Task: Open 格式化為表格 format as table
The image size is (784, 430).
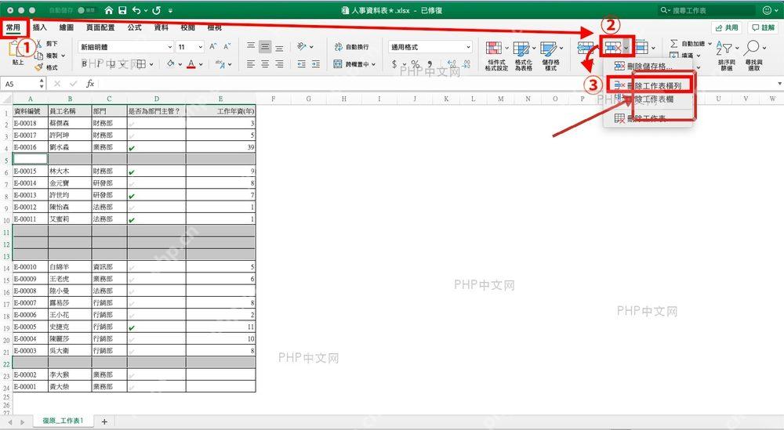Action: coord(524,56)
